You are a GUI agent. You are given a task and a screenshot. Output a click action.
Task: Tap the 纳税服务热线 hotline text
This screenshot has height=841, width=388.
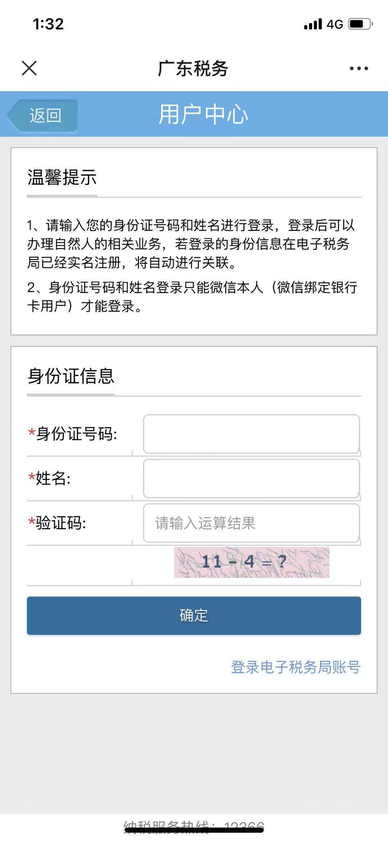pos(194,826)
